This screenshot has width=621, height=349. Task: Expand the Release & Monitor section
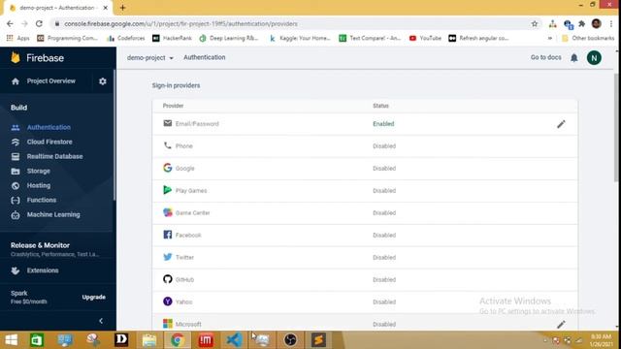(55, 249)
